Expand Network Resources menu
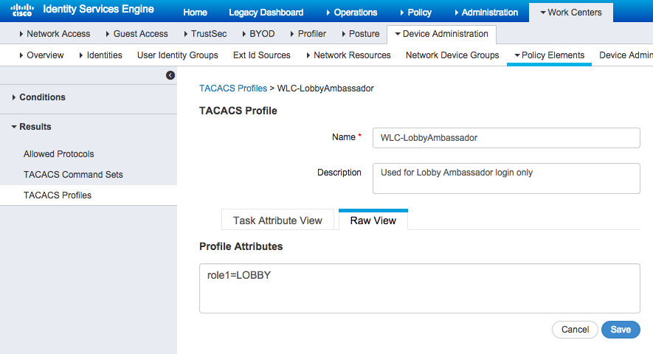Viewport: 653px width, 354px height. [x=348, y=55]
